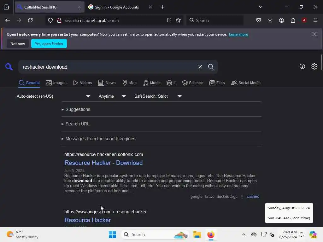Open the Extensions puzzle icon
This screenshot has width=323, height=242.
293,20
